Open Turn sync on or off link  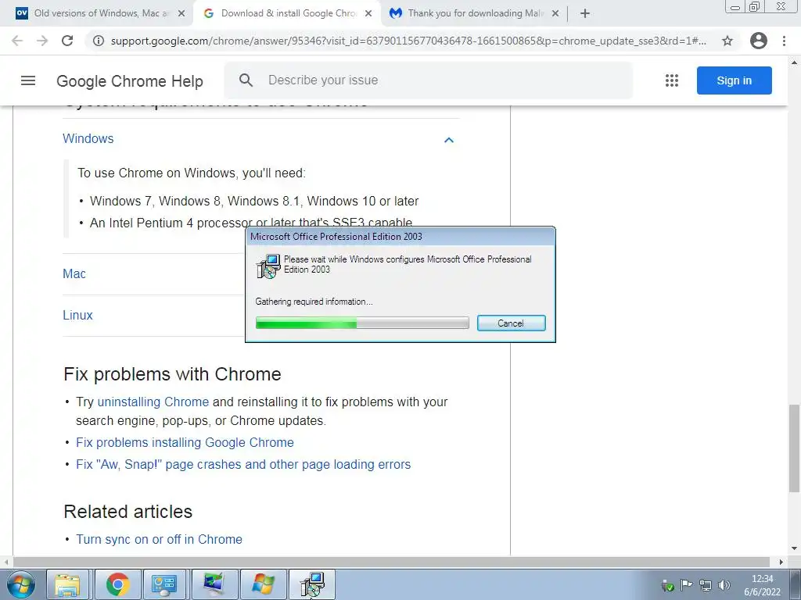(159, 539)
